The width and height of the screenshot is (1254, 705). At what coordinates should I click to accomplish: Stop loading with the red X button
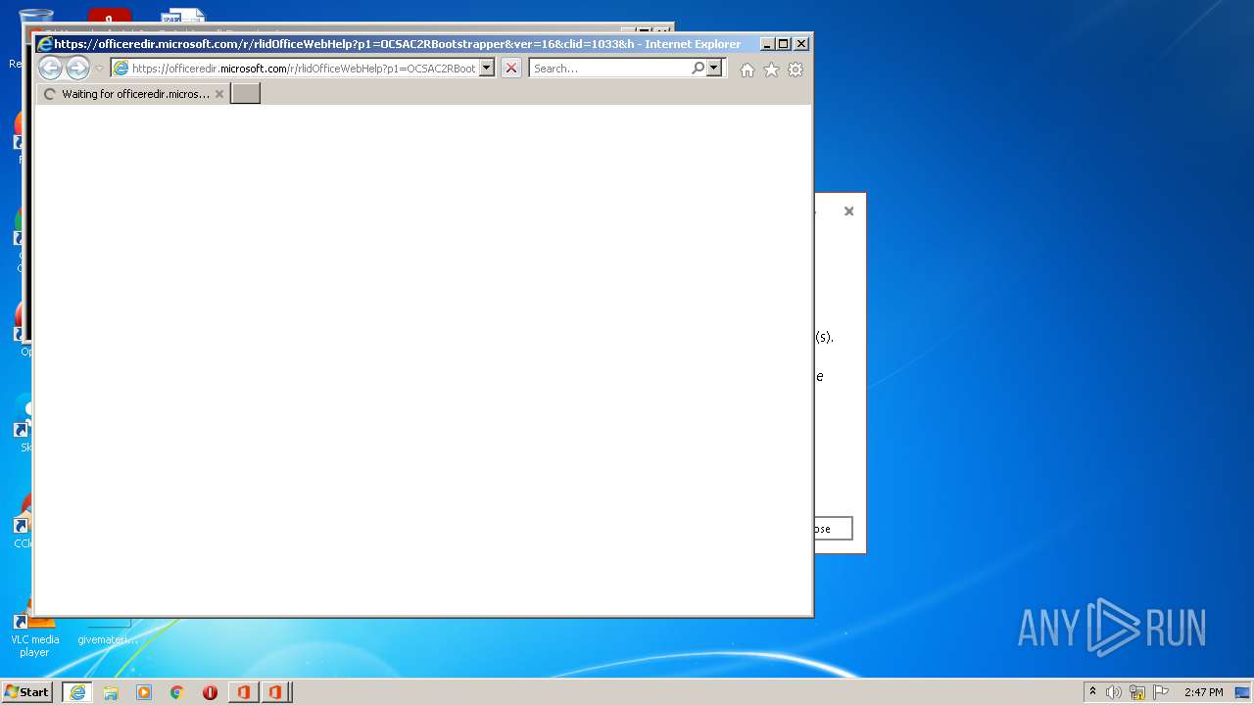(511, 68)
